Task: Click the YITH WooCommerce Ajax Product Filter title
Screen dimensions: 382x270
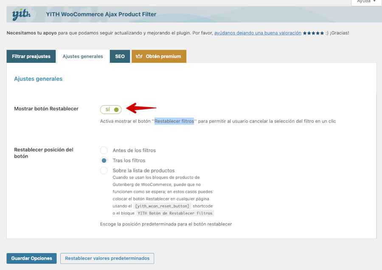Action: [x=101, y=14]
